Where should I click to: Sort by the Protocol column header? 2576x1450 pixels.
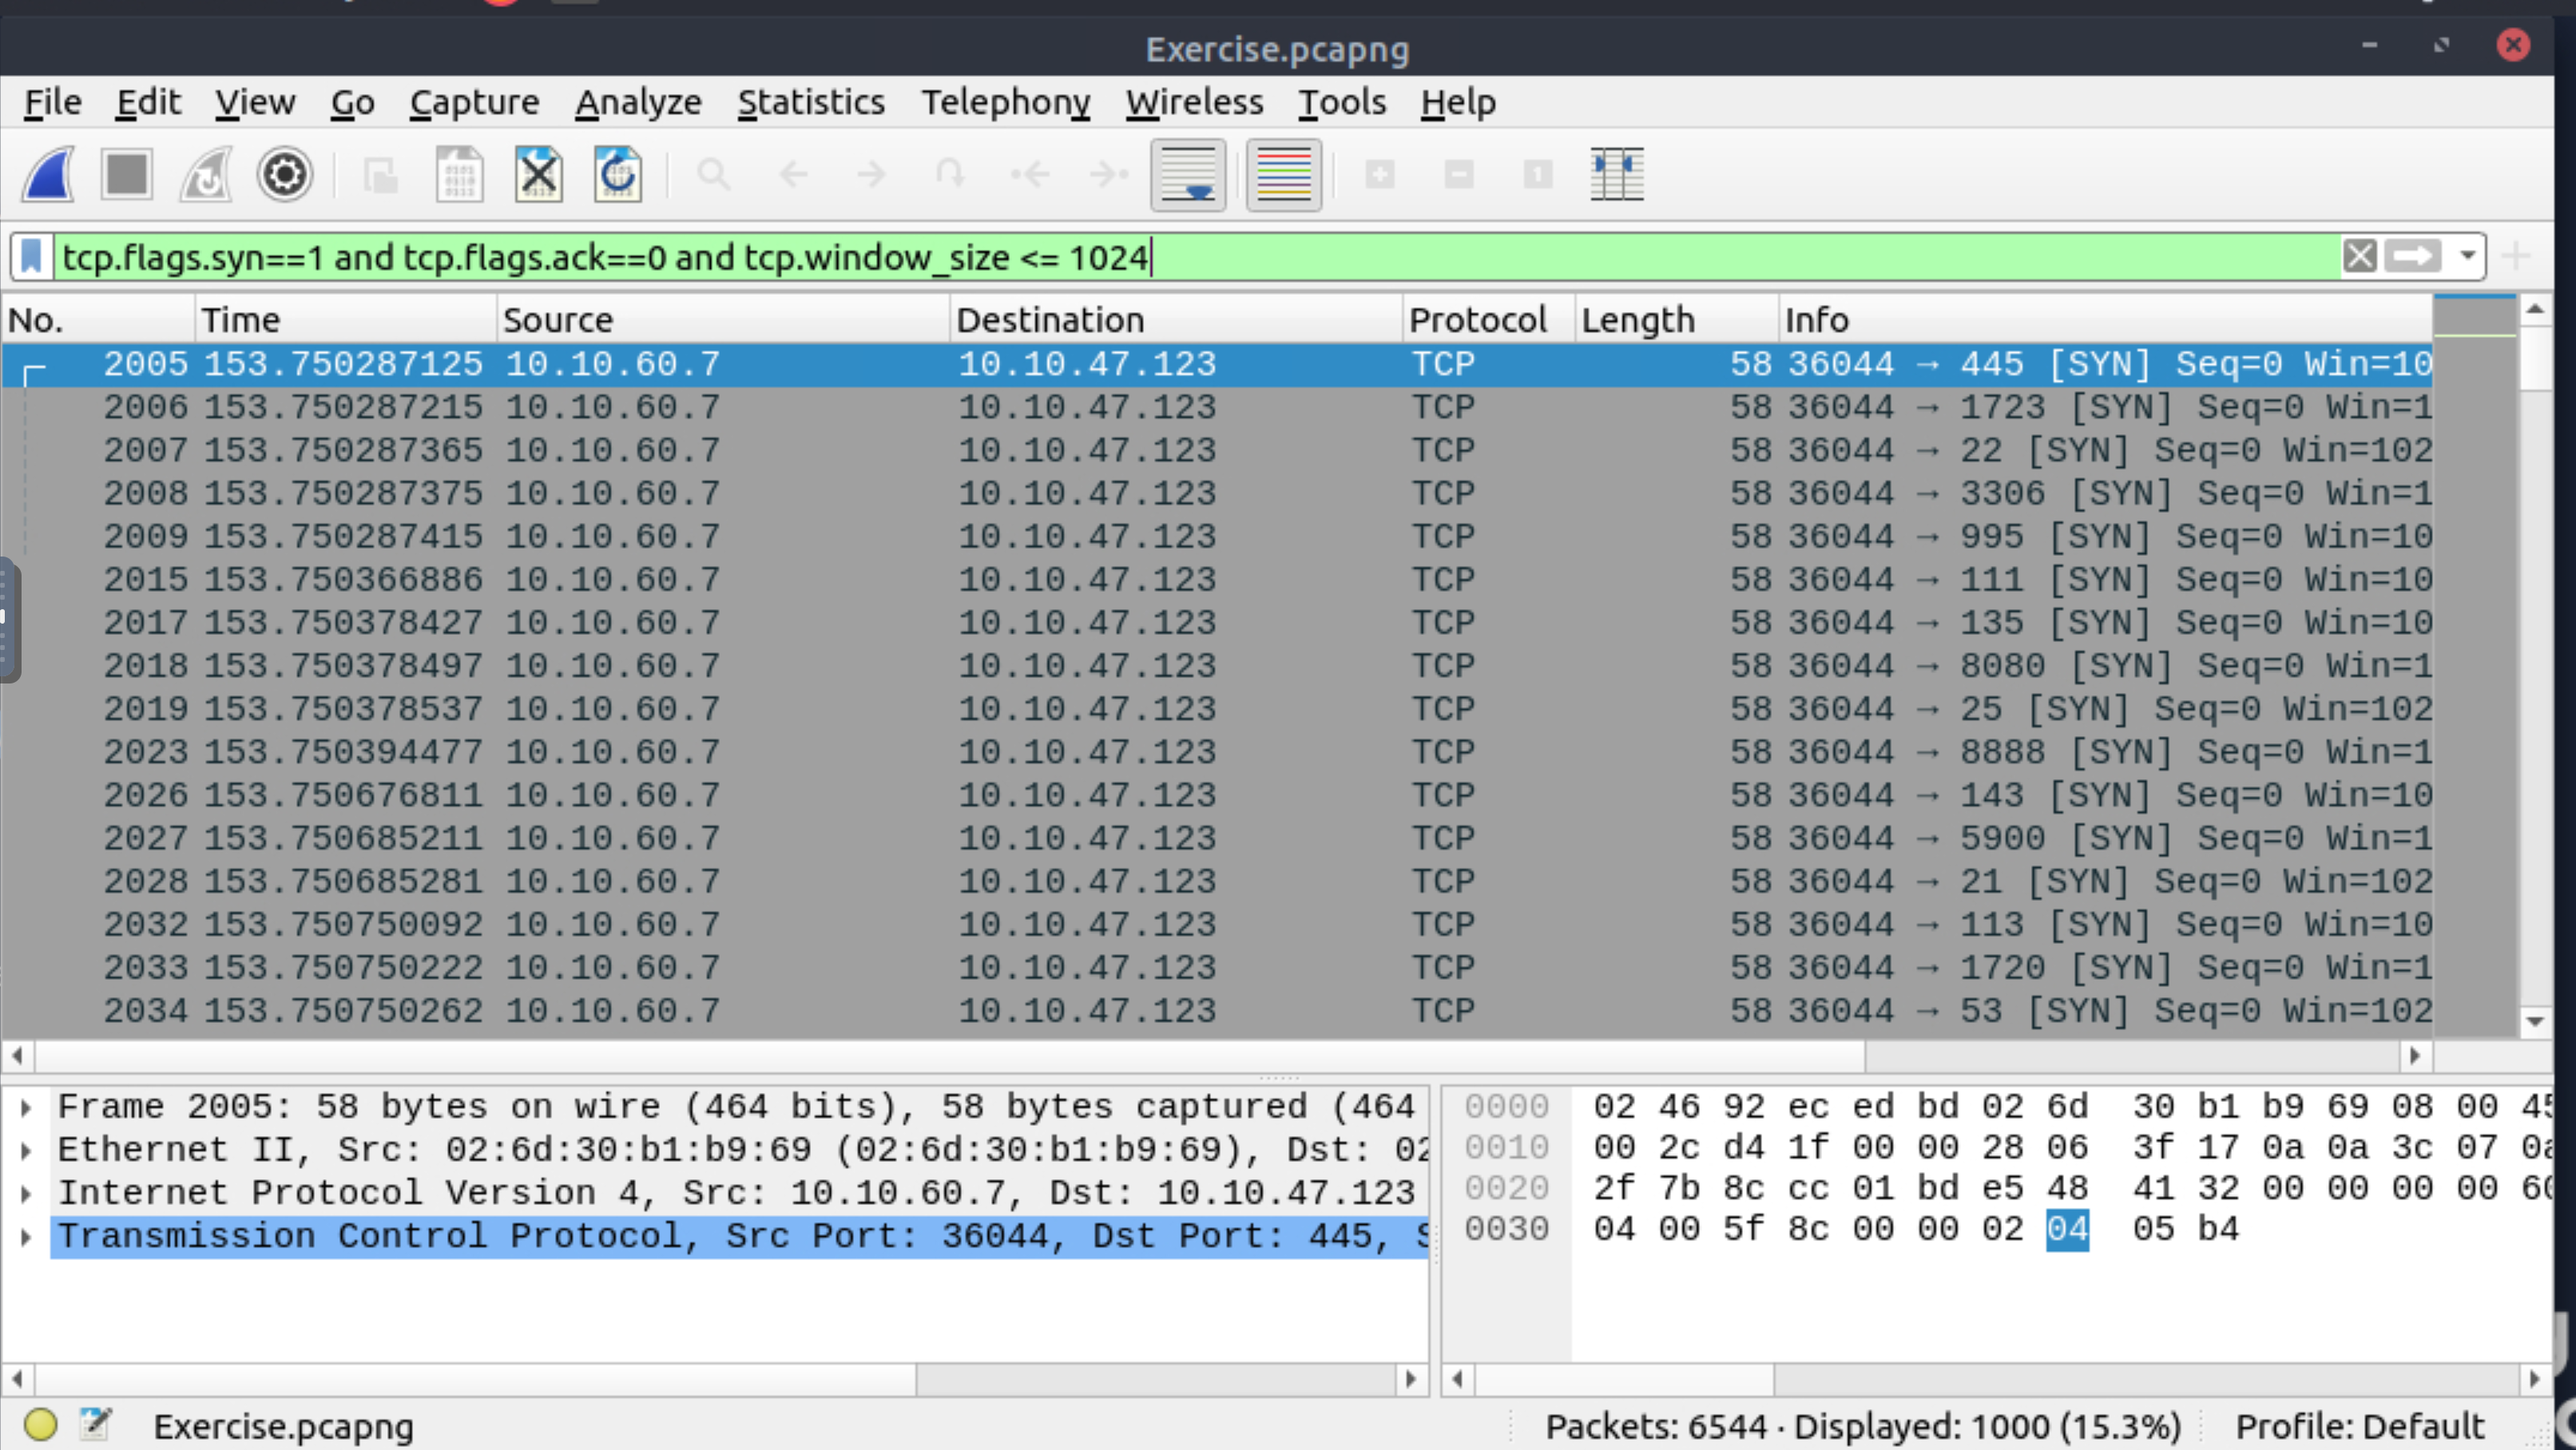(1488, 319)
